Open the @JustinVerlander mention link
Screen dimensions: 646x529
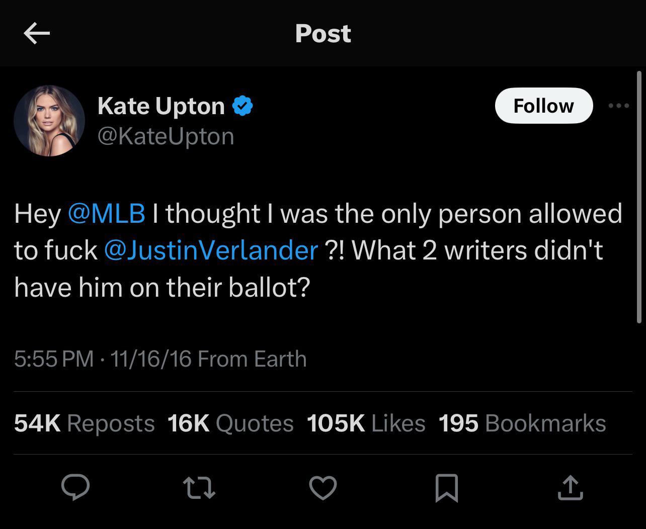coord(211,250)
